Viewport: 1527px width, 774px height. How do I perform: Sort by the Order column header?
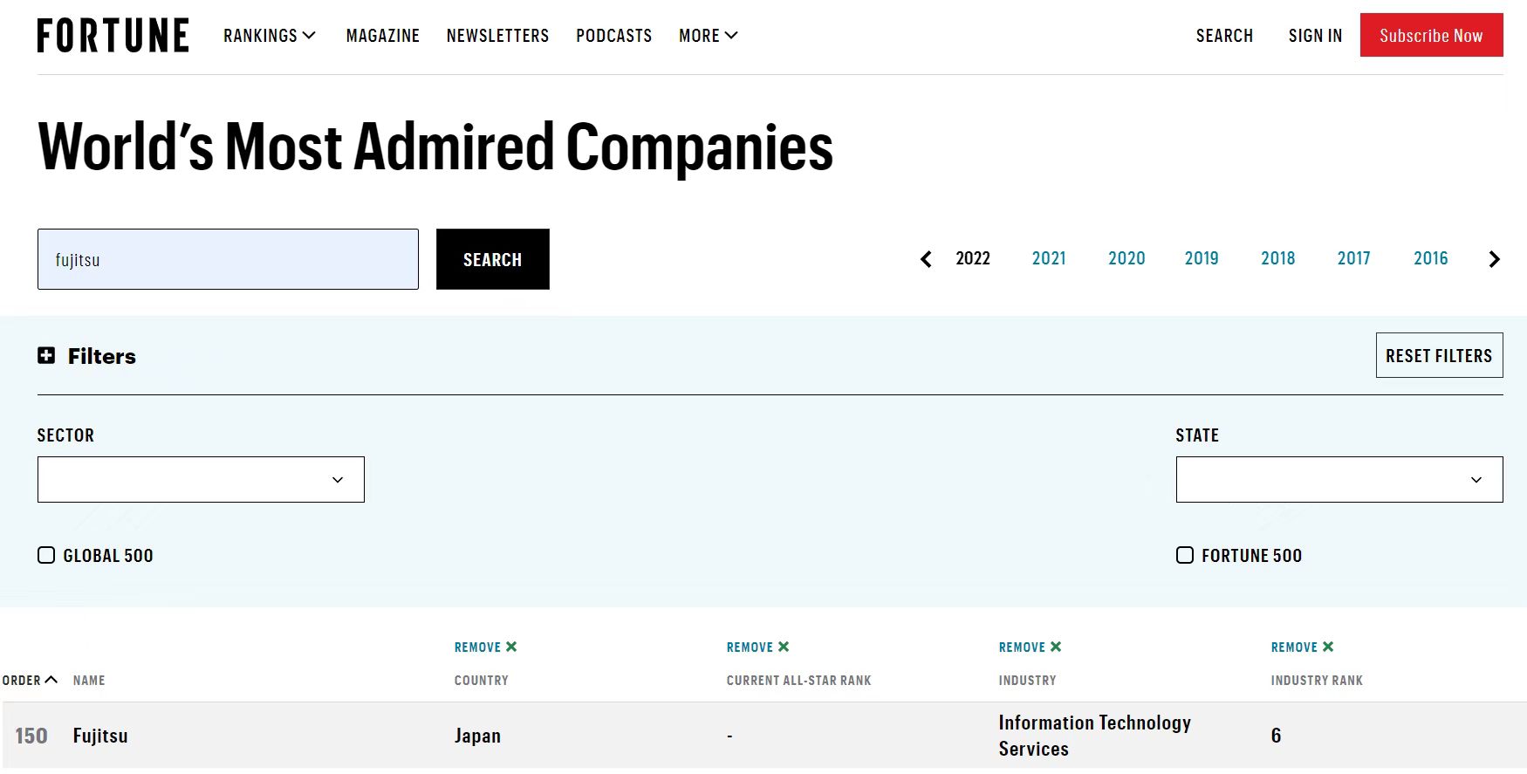(x=30, y=680)
